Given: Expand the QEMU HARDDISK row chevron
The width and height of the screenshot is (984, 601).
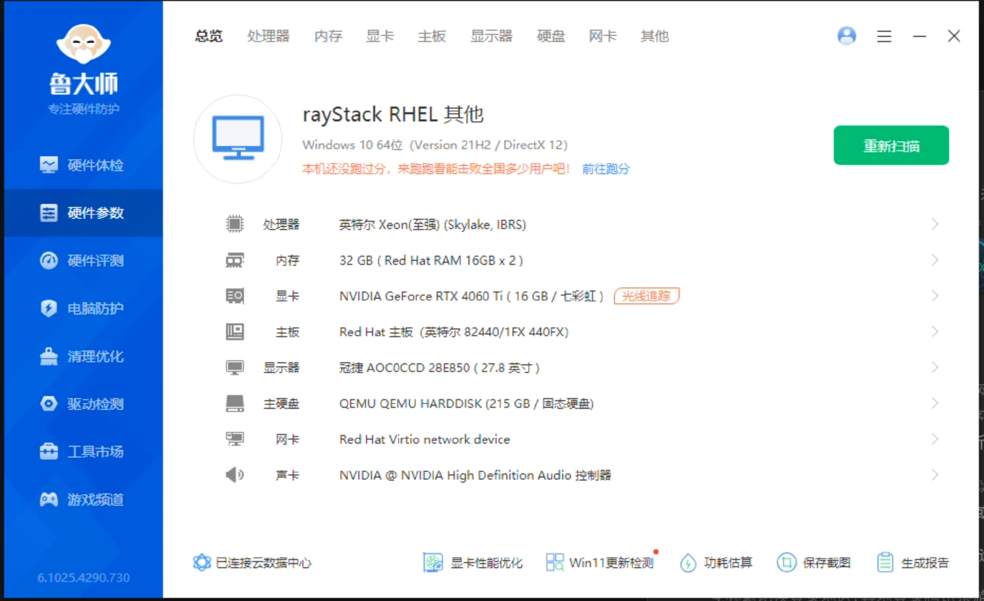Looking at the screenshot, I should tap(935, 403).
